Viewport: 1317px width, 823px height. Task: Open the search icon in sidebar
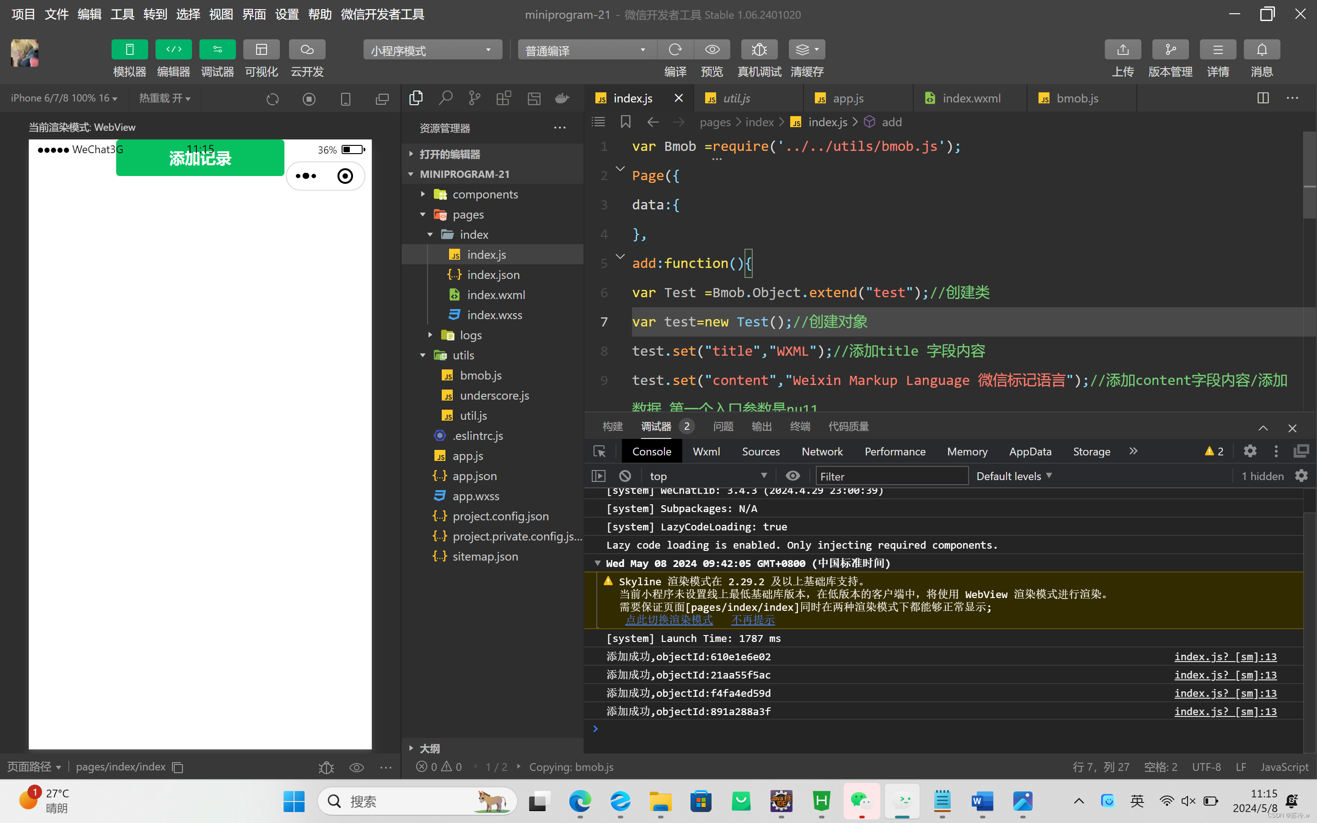(x=446, y=98)
